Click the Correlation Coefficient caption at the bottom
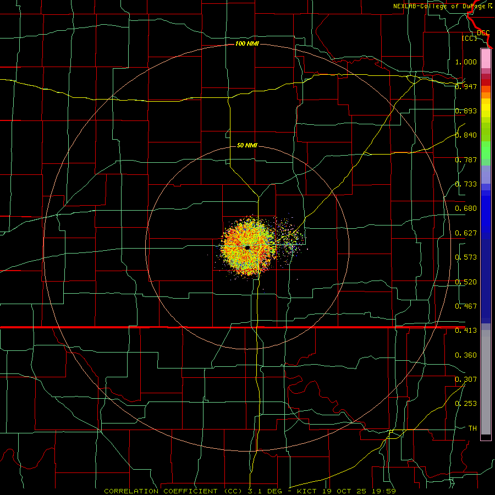This screenshot has width=495, height=495. (250, 491)
